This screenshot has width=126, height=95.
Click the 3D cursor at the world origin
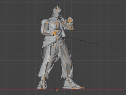(57, 89)
